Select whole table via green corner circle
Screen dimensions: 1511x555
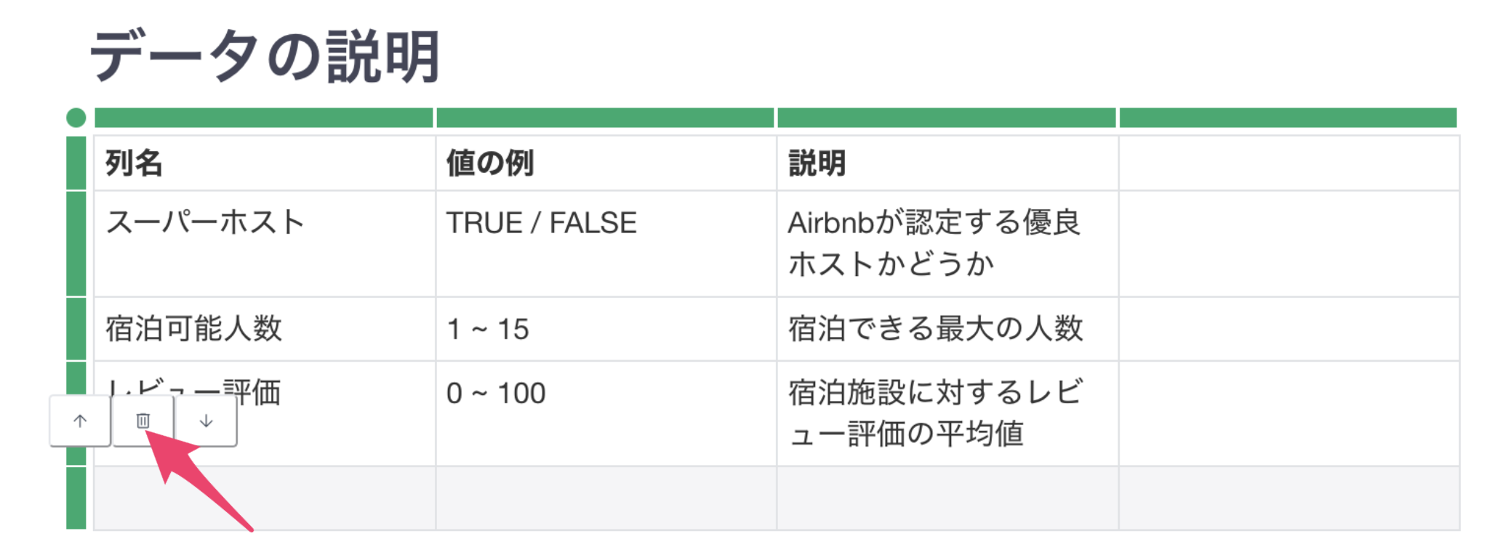[x=76, y=118]
